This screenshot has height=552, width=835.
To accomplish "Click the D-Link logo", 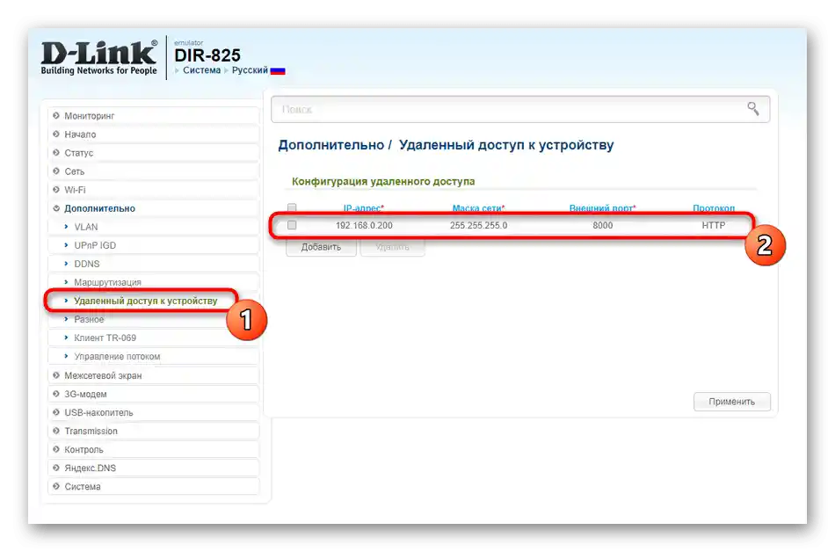I will click(99, 57).
